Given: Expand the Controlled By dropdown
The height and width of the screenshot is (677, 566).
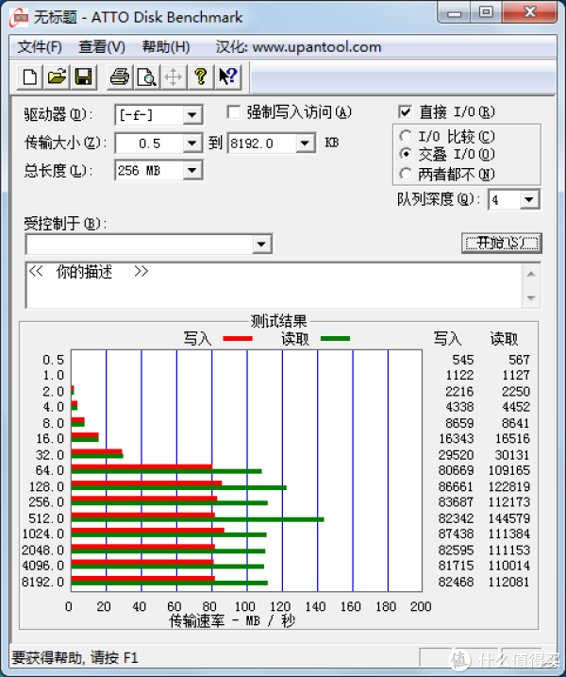Looking at the screenshot, I should pos(261,245).
